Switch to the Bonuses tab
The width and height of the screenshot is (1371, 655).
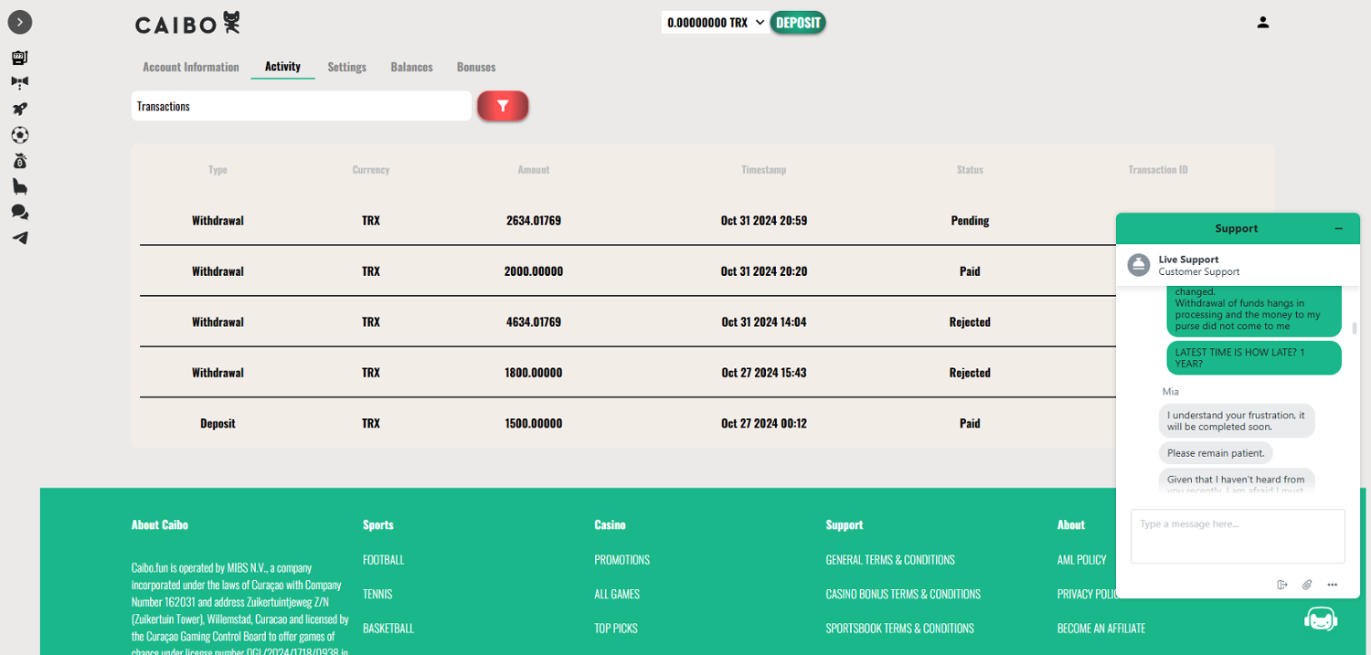(x=476, y=68)
